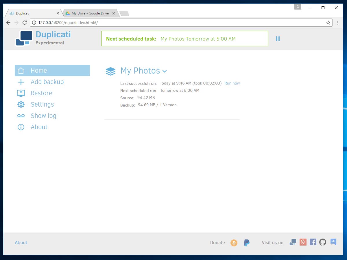The width and height of the screenshot is (347, 260).
Task: Click the Duplicati website icon in footer
Action: point(293,242)
